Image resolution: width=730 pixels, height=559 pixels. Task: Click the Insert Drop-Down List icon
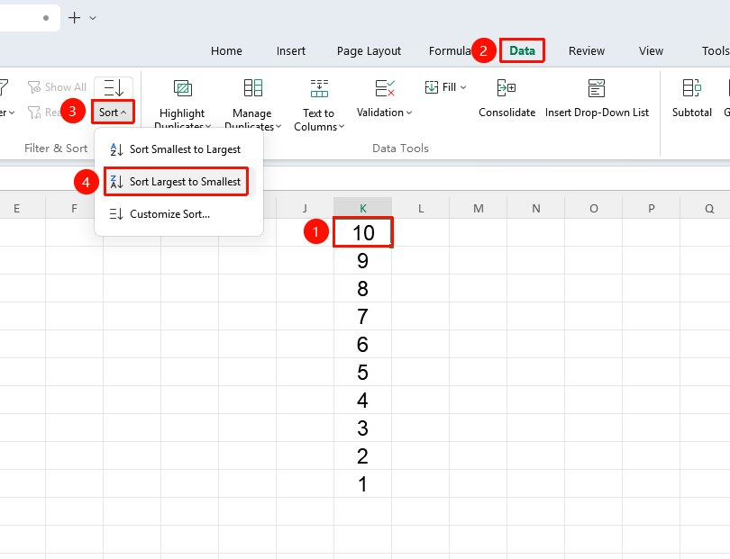coord(597,88)
